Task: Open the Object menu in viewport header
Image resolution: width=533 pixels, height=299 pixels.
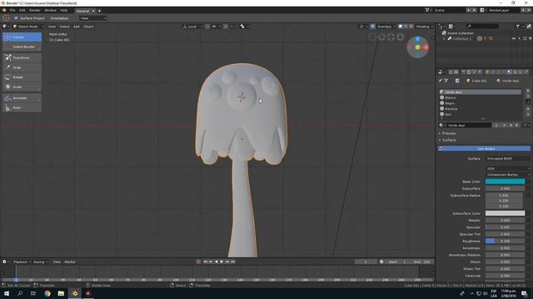Action: [88, 27]
